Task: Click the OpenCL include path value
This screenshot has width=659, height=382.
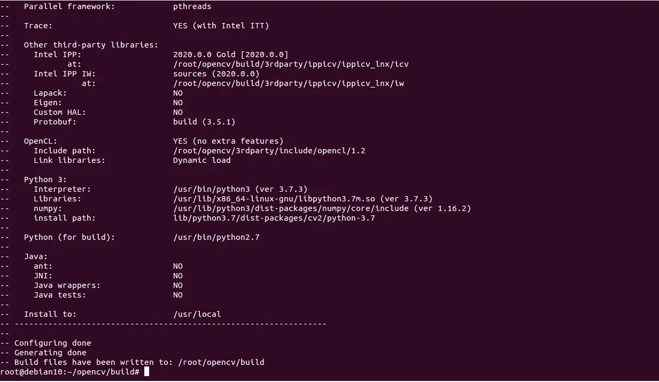Action: (x=269, y=150)
